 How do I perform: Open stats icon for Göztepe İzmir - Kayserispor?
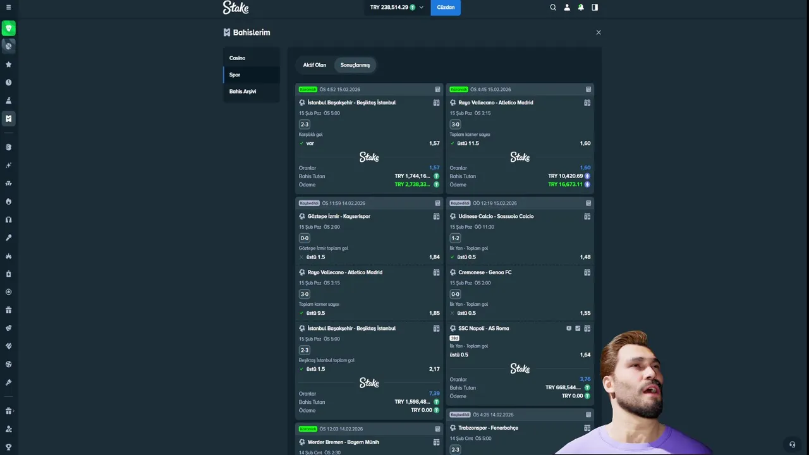click(x=436, y=216)
